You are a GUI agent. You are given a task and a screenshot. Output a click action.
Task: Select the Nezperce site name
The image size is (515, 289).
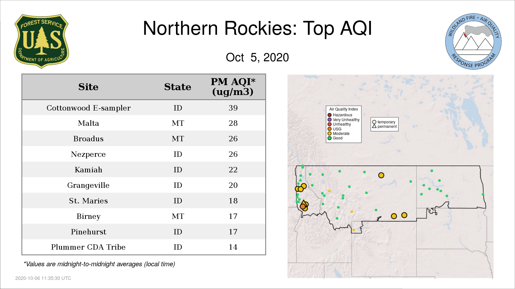pyautogui.click(x=89, y=154)
